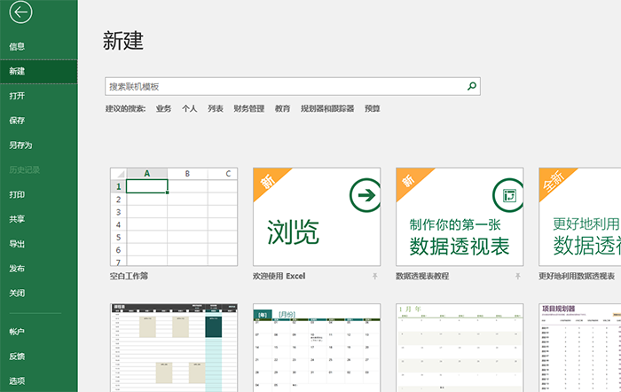
Task: Go to 导出 in the sidebar
Action: pyautogui.click(x=17, y=244)
